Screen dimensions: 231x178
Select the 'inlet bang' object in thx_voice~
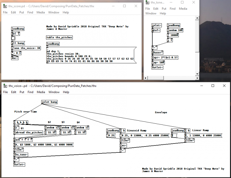click(49, 102)
